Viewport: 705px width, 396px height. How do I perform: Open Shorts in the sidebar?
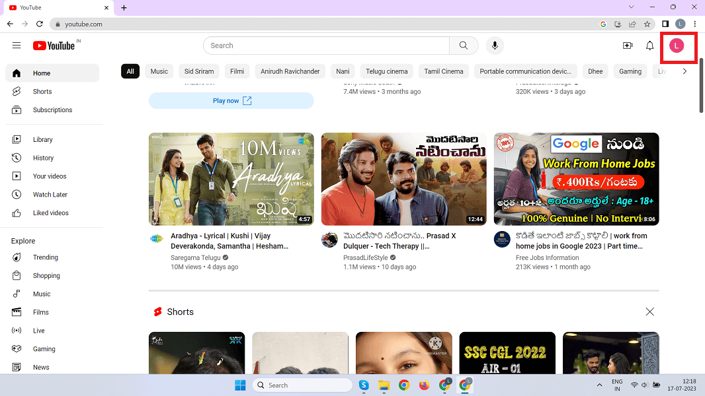42,92
